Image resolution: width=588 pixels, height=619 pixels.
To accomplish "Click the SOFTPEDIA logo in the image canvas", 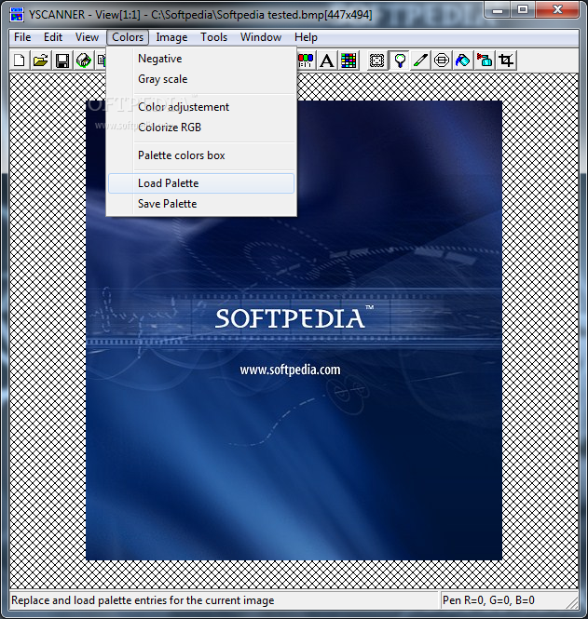I will pos(294,317).
